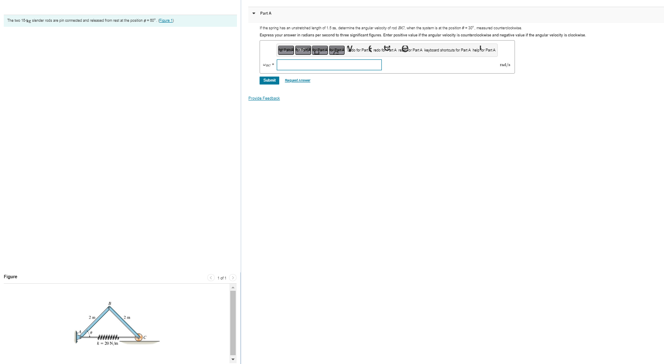Click the rods and spring diagram image

click(x=117, y=323)
